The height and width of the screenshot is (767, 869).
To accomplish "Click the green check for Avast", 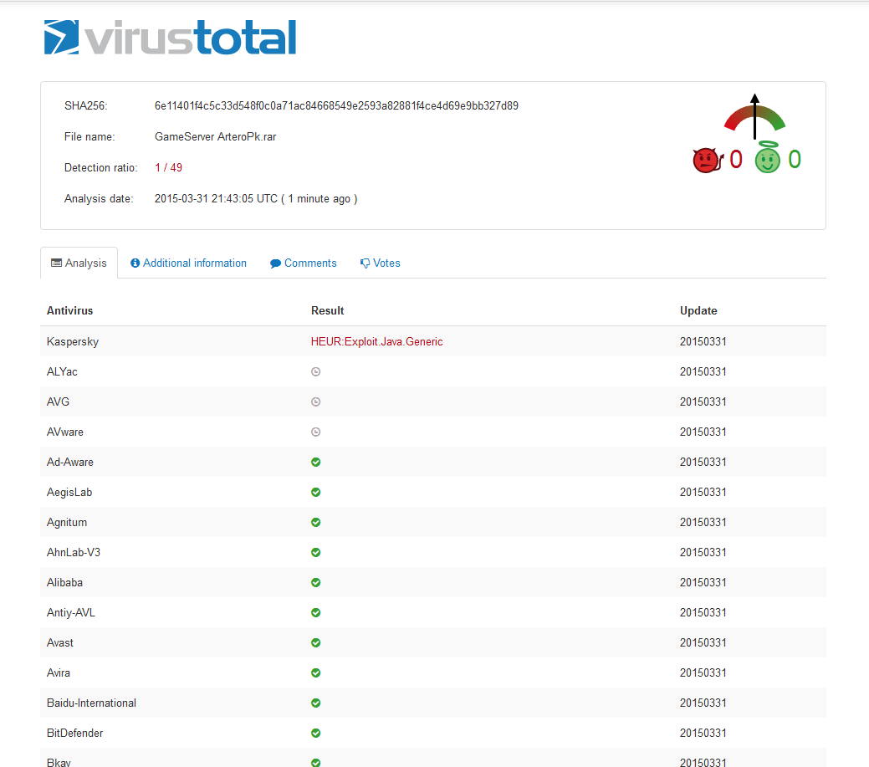I will coord(316,643).
